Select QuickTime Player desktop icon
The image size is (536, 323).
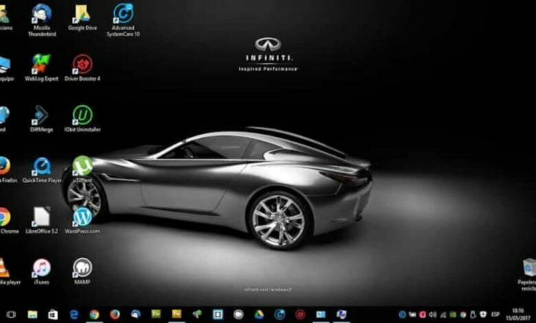pos(42,170)
